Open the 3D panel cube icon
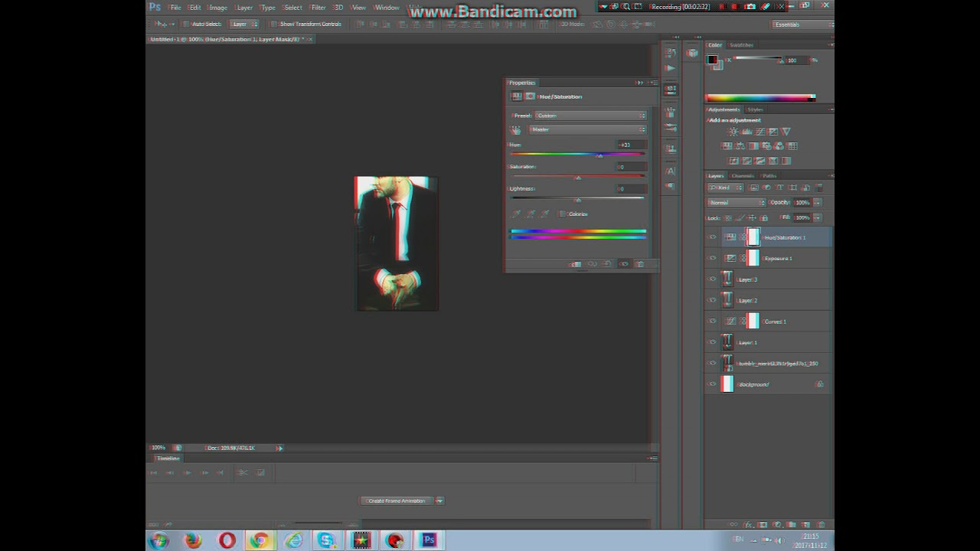Viewport: 980px width, 551px height. point(692,53)
